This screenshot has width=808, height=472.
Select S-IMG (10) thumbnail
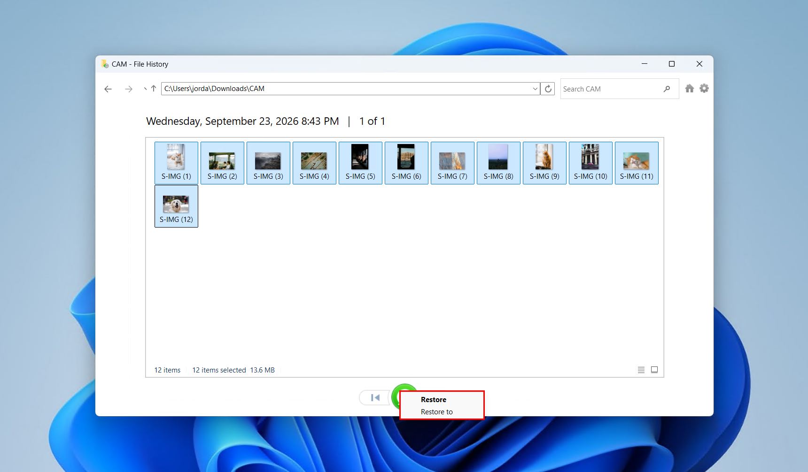[x=590, y=163]
